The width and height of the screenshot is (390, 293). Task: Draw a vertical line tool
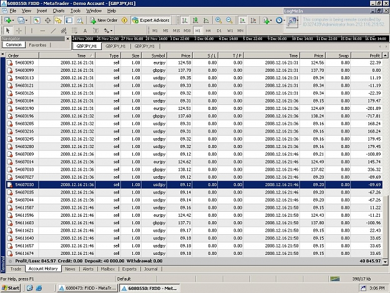tap(32, 31)
